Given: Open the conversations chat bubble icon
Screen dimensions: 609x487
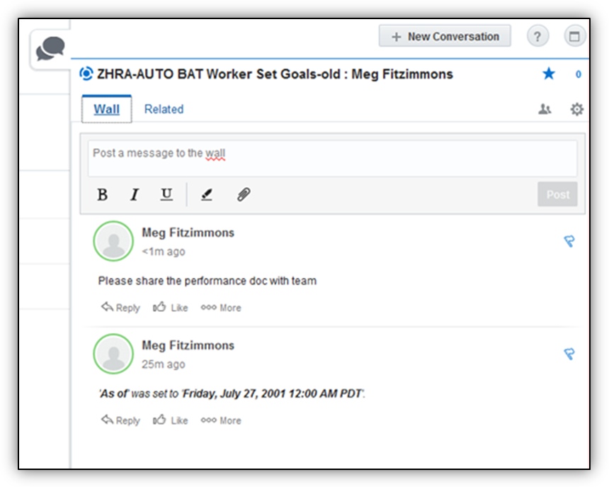Looking at the screenshot, I should pos(50,49).
